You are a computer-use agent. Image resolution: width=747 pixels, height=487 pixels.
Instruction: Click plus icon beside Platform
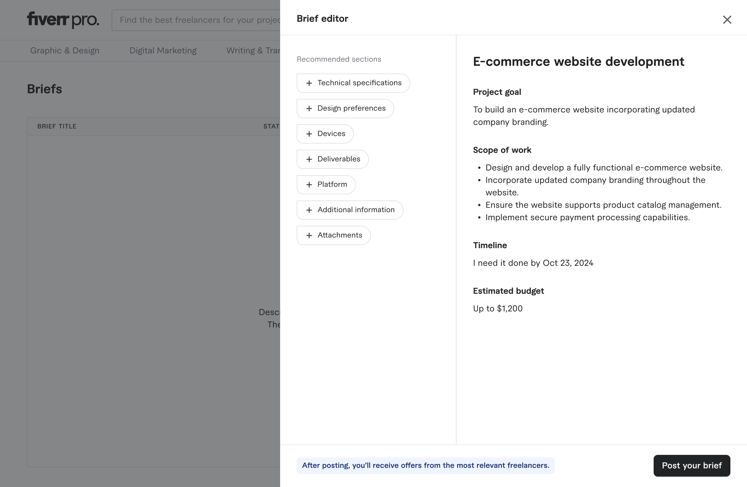click(309, 185)
